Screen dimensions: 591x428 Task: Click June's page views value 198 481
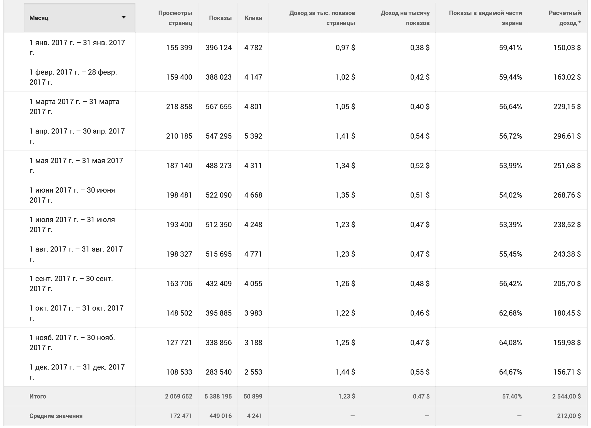click(179, 195)
